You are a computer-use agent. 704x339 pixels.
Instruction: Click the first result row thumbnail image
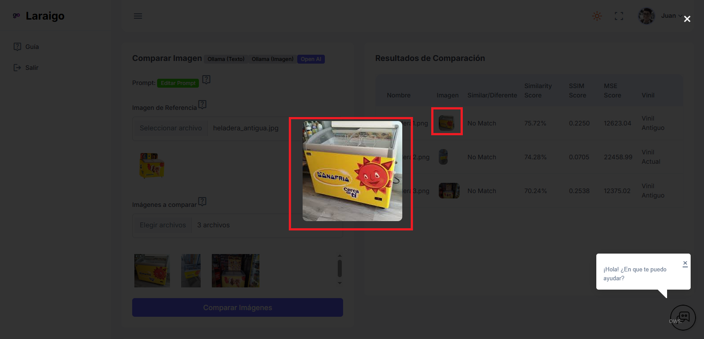[x=447, y=122]
